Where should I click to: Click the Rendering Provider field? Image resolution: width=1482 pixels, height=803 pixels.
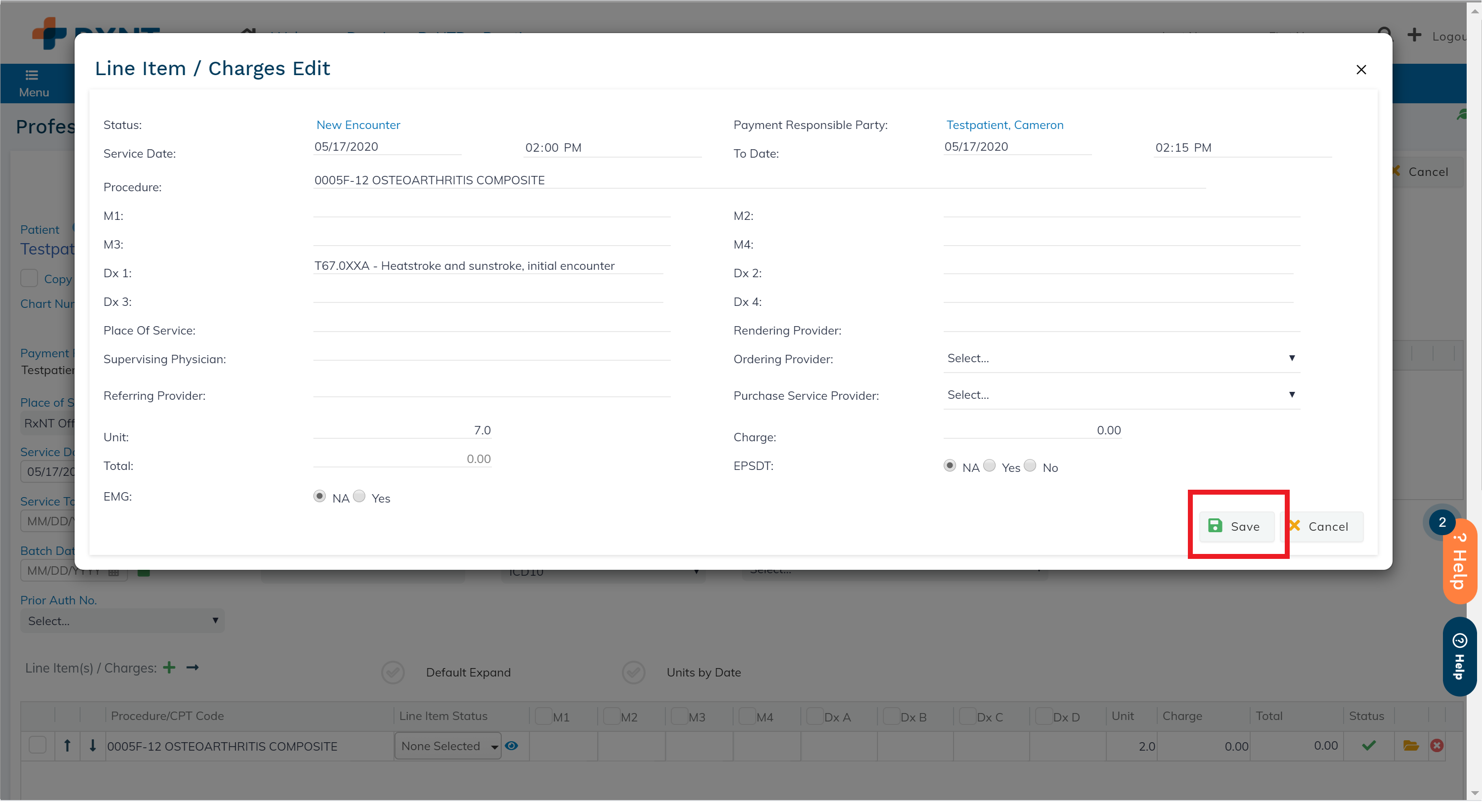pos(1121,324)
